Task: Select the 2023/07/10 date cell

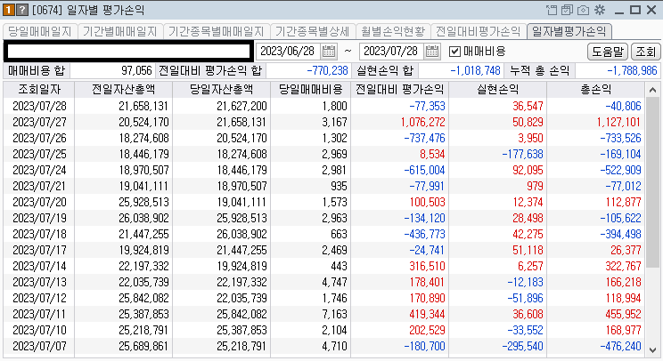Action: (39, 330)
